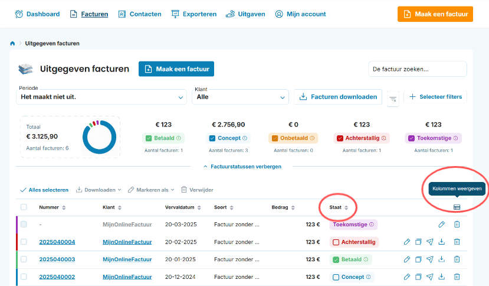Screen dimensions: 489x286
Task: Click blue Maak een factuur button
Action: 176,69
